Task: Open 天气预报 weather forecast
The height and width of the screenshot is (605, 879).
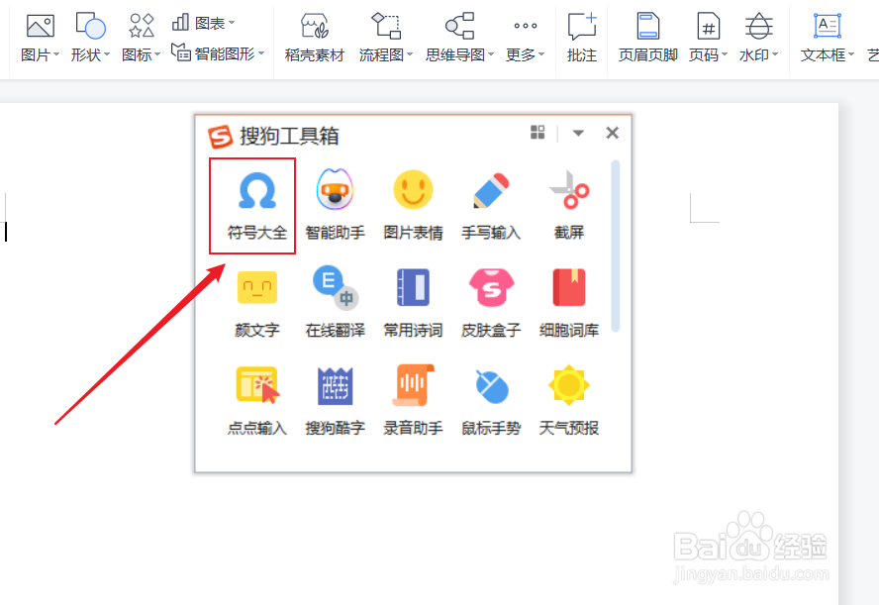Action: (x=569, y=401)
